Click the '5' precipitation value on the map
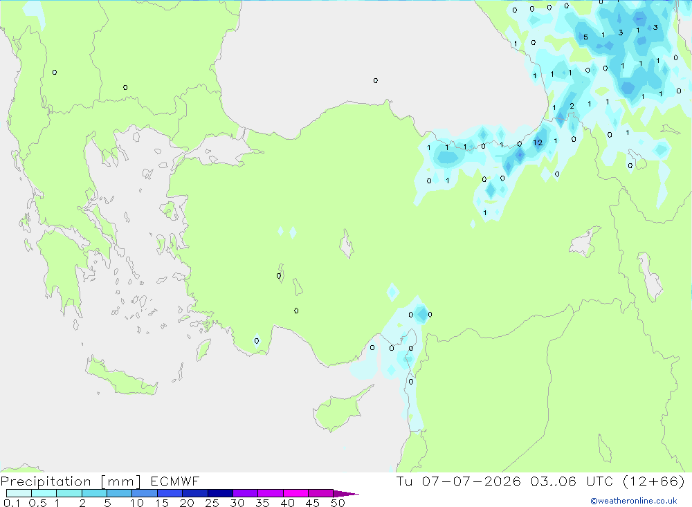The height and width of the screenshot is (507, 692). click(x=585, y=37)
